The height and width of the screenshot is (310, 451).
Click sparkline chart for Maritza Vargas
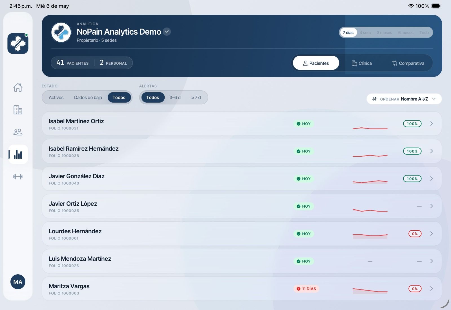[x=370, y=291]
